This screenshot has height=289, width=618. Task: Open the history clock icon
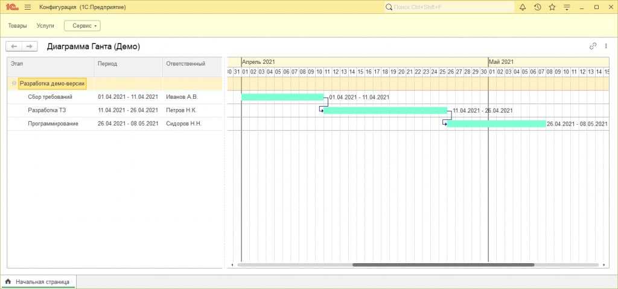pos(537,7)
